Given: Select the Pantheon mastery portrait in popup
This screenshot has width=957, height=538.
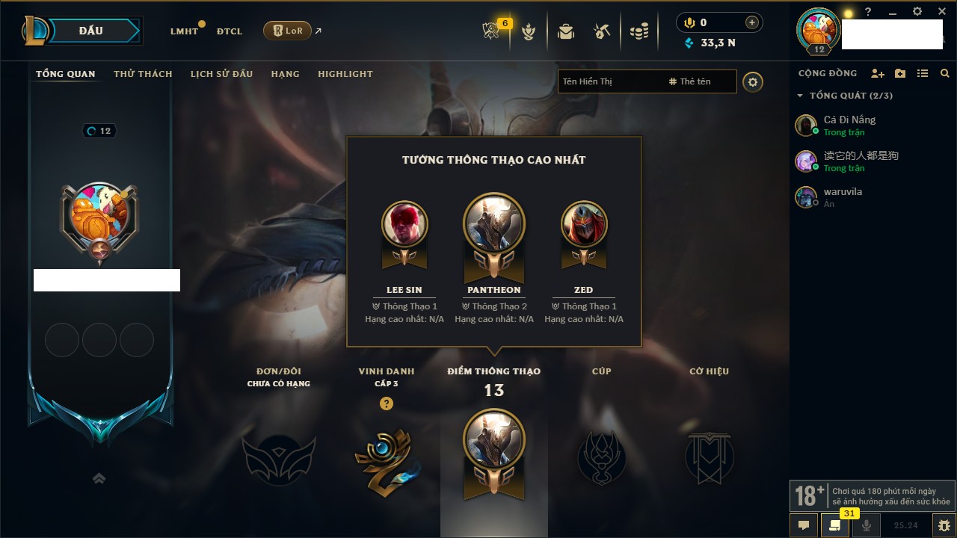Looking at the screenshot, I should pos(494,223).
